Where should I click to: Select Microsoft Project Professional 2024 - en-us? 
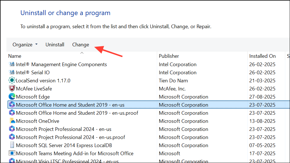(x=64, y=129)
